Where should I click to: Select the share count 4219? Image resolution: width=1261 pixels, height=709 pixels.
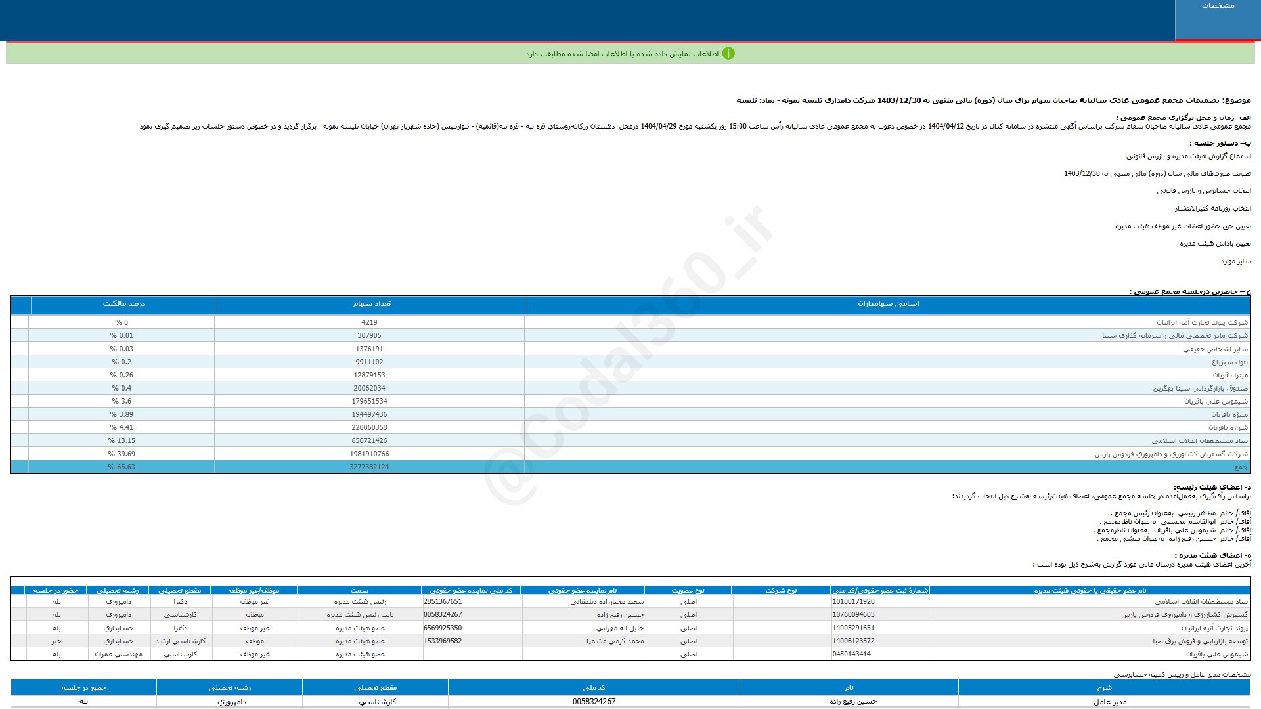tap(369, 322)
